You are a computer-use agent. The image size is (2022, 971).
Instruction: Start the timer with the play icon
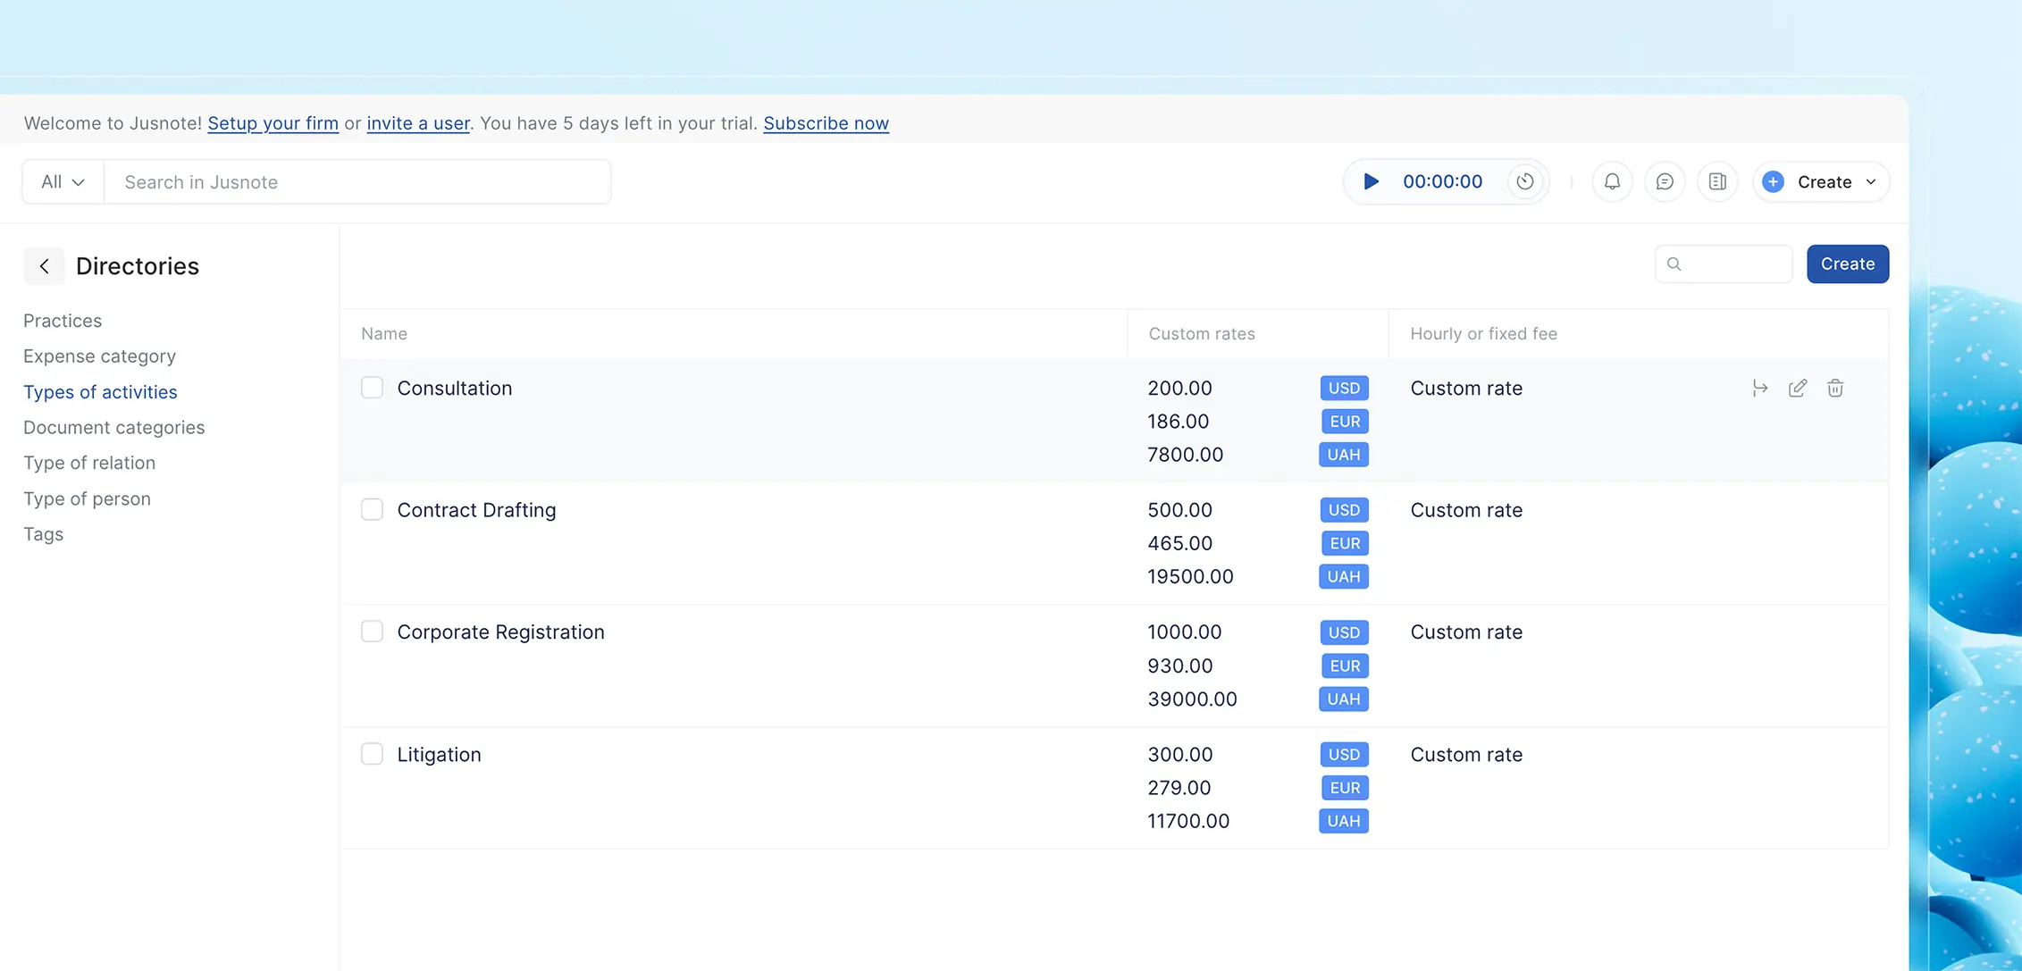click(1371, 181)
